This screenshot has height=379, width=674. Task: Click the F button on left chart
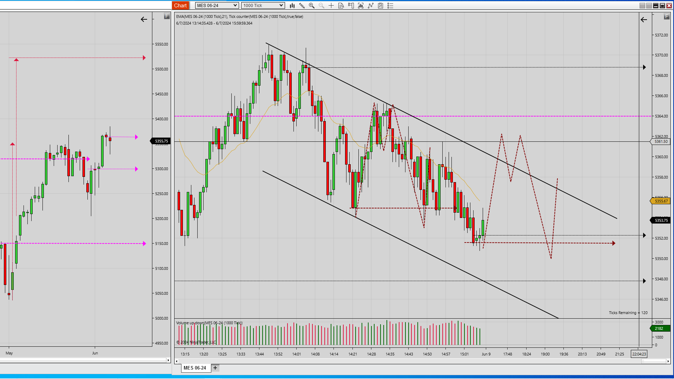167,16
